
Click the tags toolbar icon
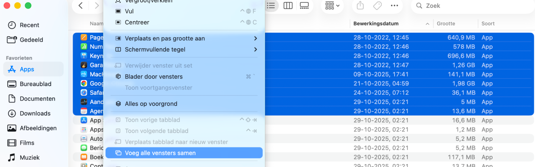click(x=377, y=6)
